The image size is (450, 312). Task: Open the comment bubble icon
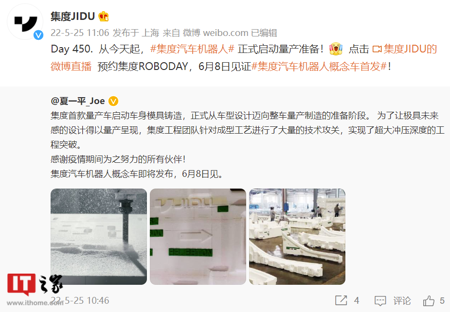[380, 301]
